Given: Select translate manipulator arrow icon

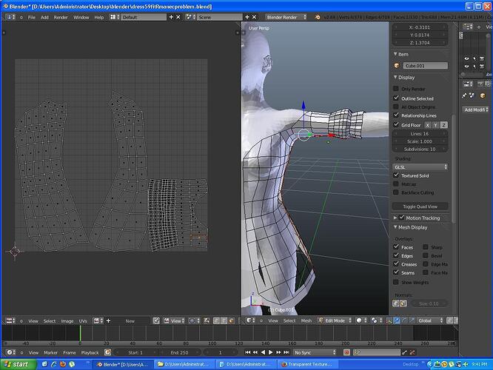Looking at the screenshot, I should pos(397,320).
